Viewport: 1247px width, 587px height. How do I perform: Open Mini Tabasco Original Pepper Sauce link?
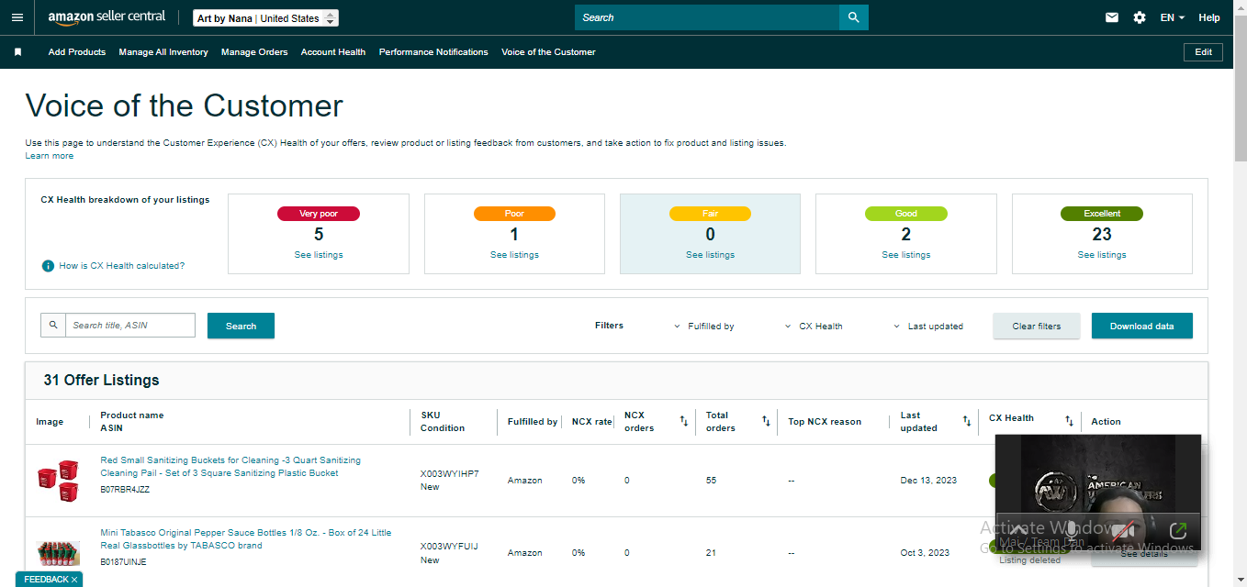[246, 539]
